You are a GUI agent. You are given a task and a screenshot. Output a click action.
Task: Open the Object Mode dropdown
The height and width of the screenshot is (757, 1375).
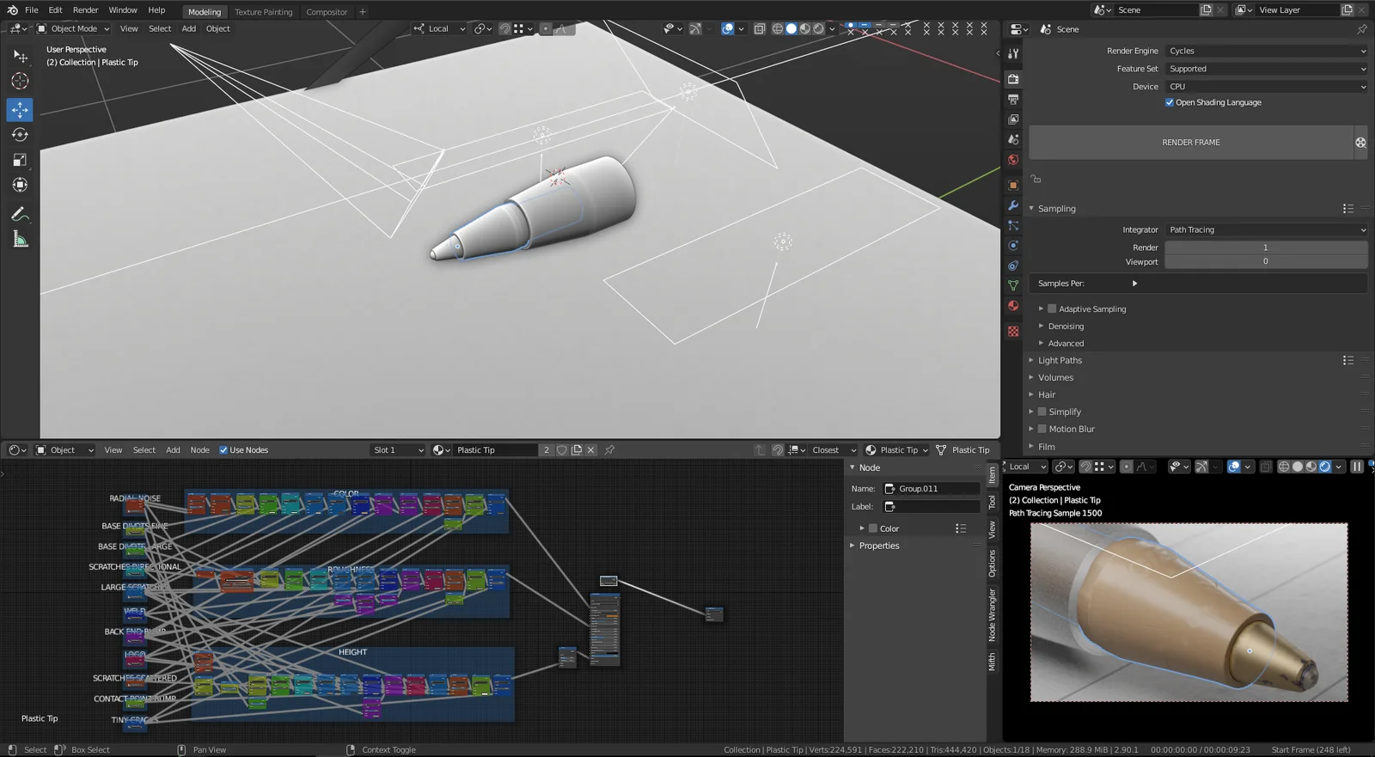73,29
